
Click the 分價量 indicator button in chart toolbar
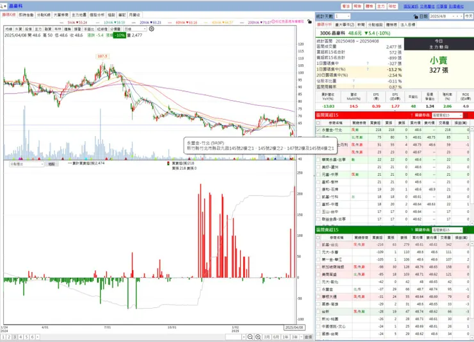click(x=115, y=29)
